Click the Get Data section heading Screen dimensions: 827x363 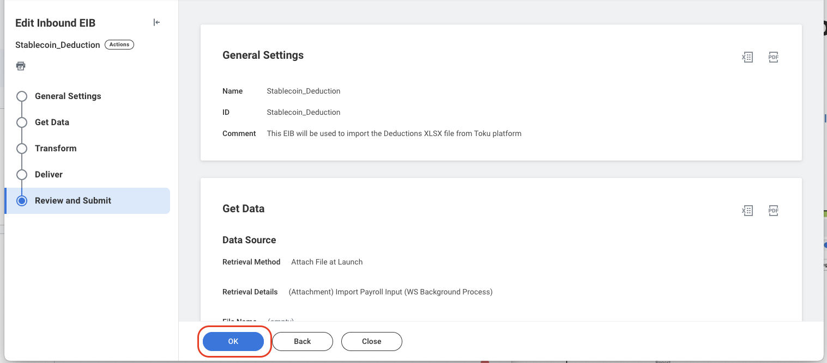pos(244,208)
